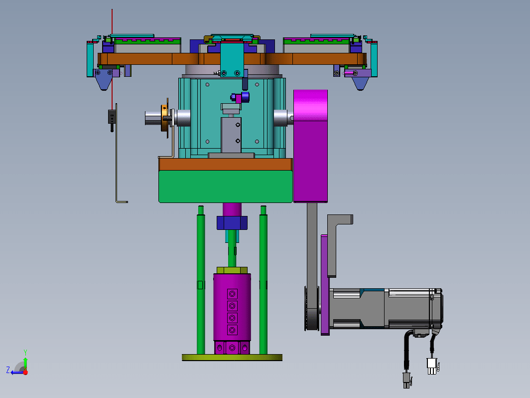Select the right green vertical guide rod

pos(264,280)
